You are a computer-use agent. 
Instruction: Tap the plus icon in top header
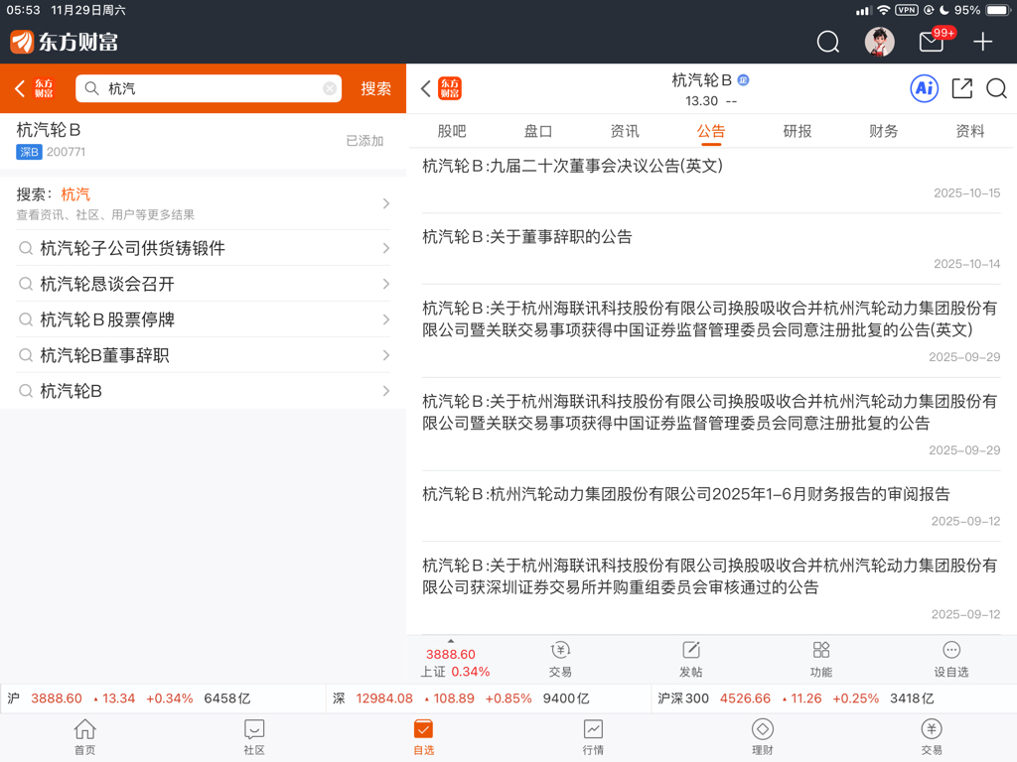982,42
